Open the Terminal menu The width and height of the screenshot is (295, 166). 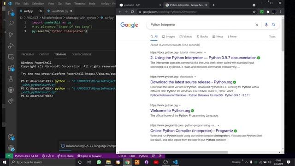tap(80, 4)
